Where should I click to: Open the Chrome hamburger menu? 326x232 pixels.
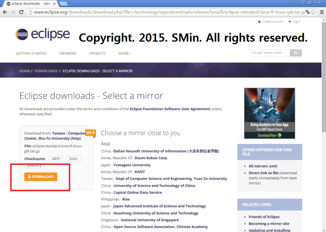tap(322, 12)
